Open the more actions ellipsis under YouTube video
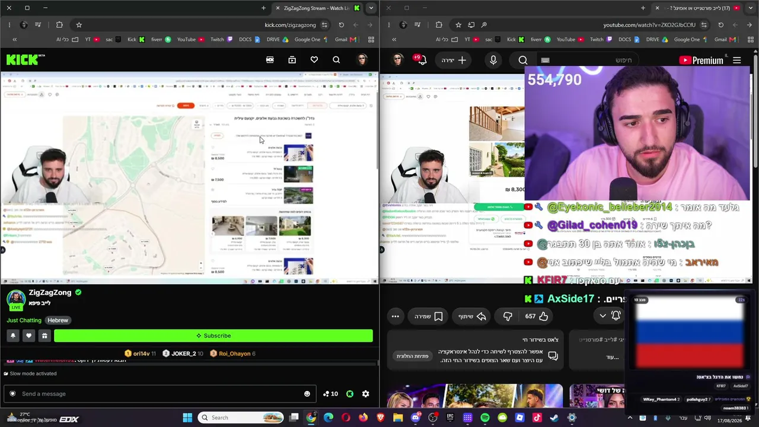The height and width of the screenshot is (427, 759). coord(396,316)
